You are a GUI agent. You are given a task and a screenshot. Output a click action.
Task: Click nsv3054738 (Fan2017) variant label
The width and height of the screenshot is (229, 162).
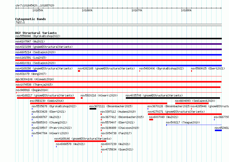116,133
